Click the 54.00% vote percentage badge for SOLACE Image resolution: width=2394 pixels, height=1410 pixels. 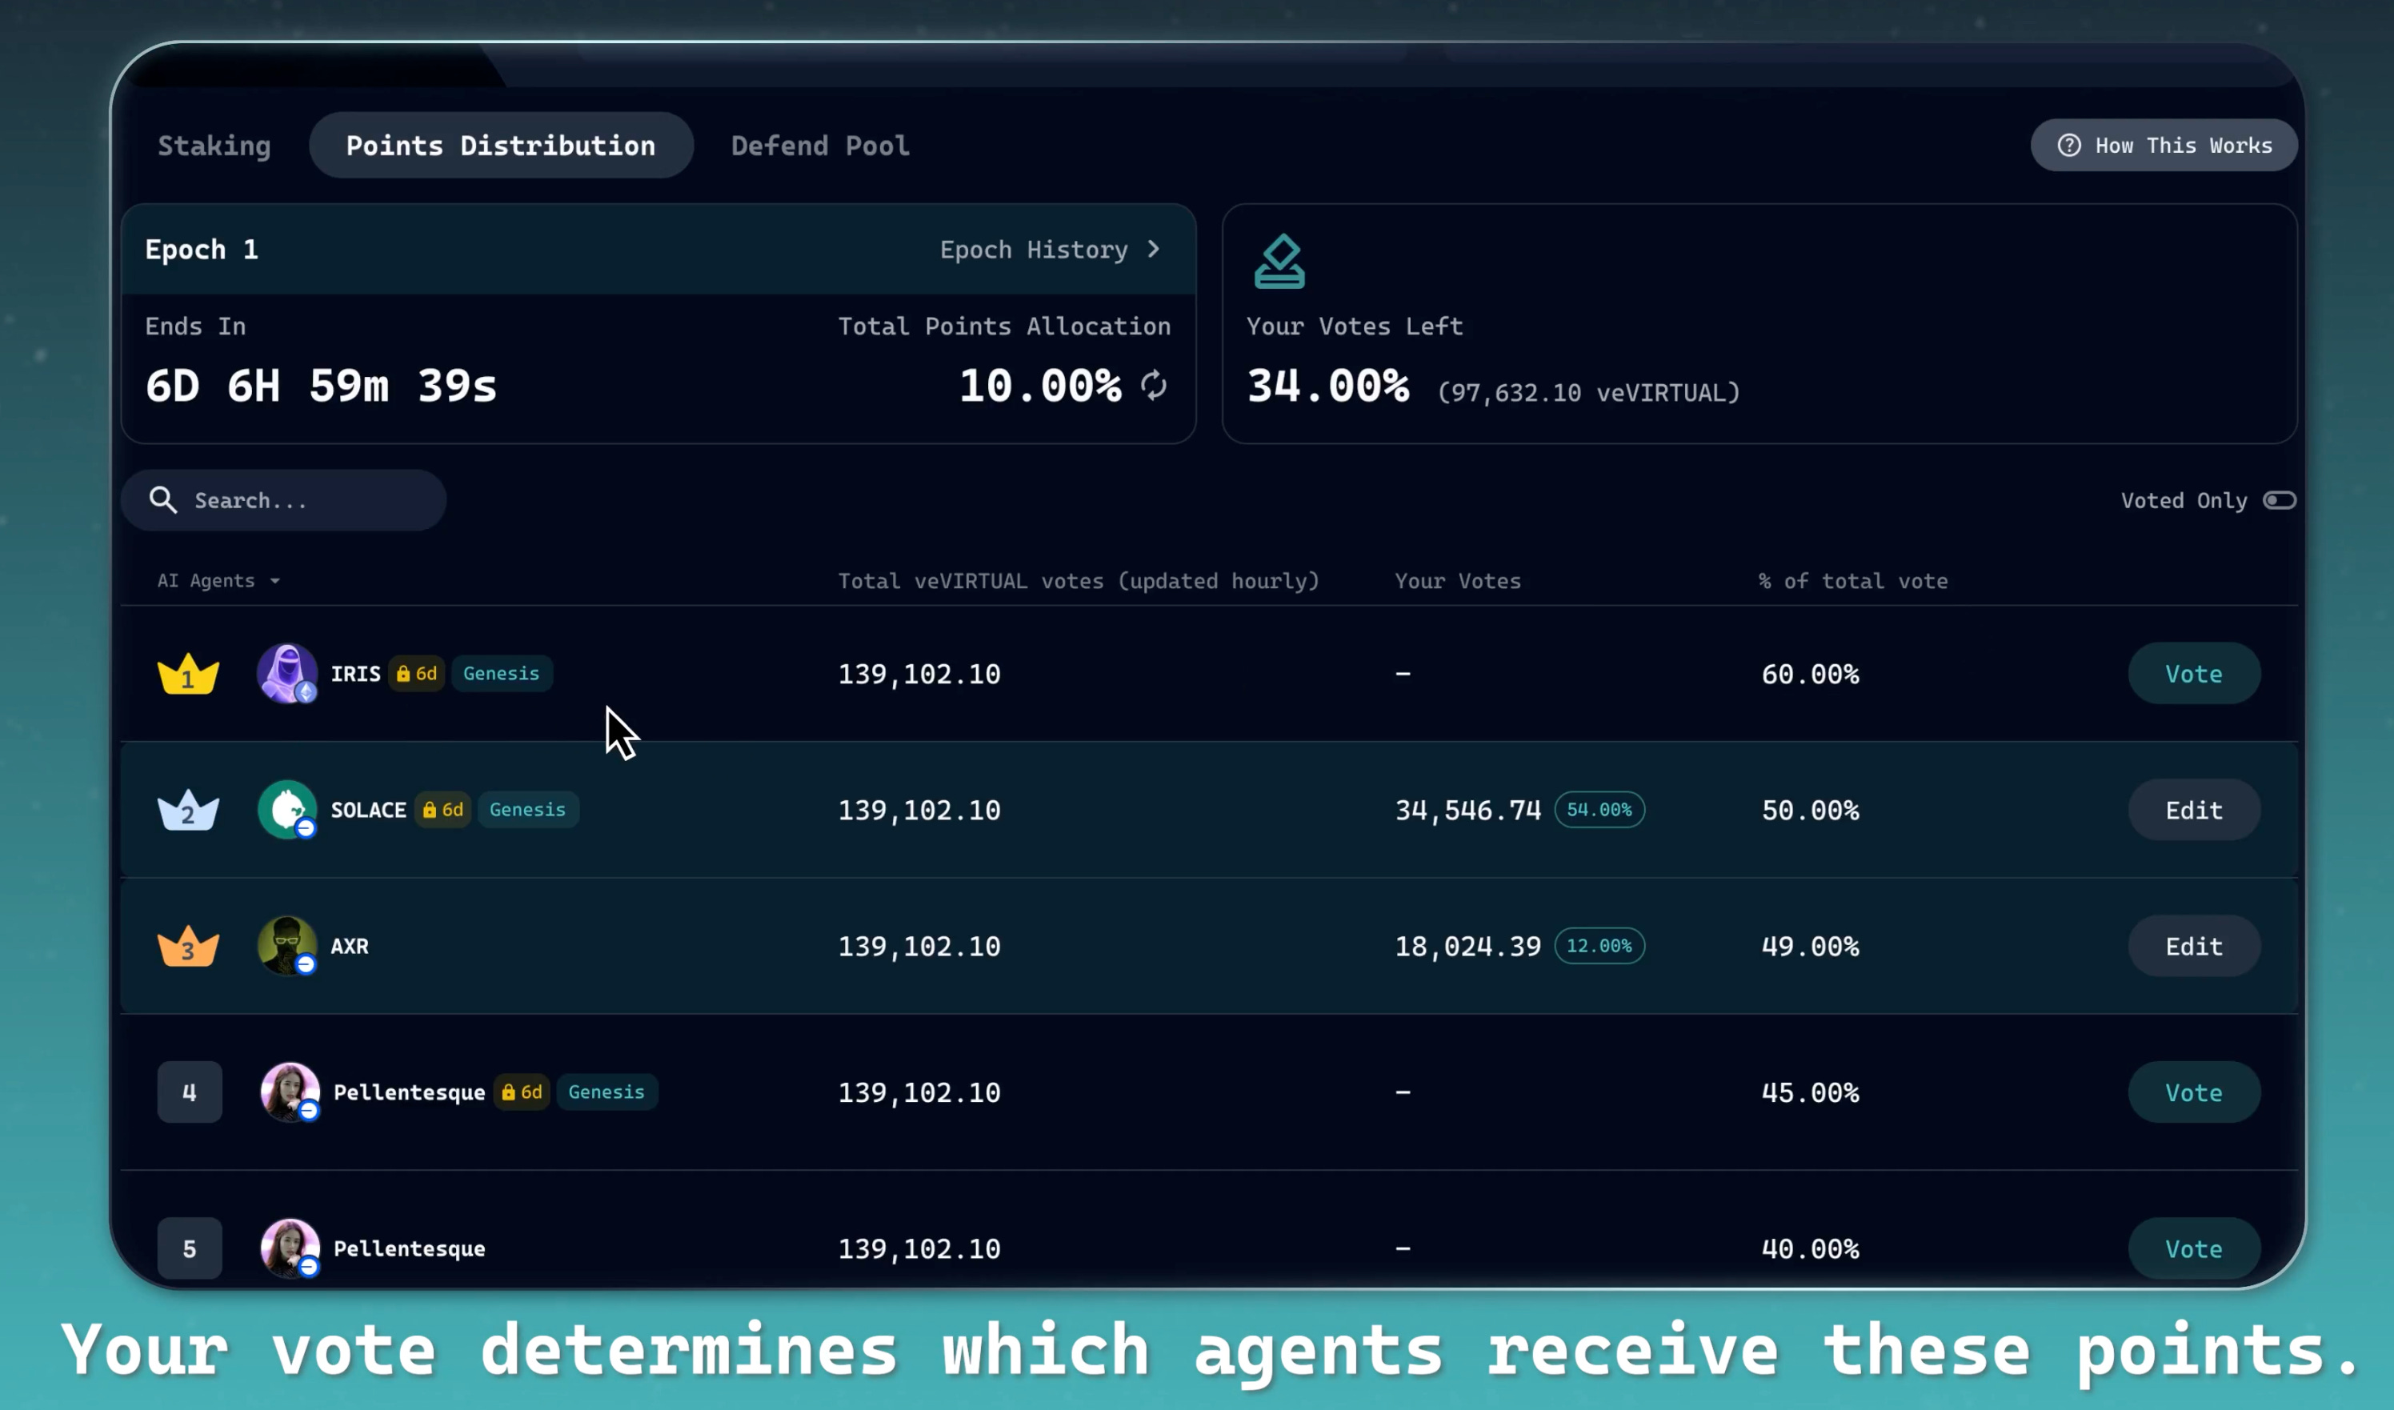1599,810
